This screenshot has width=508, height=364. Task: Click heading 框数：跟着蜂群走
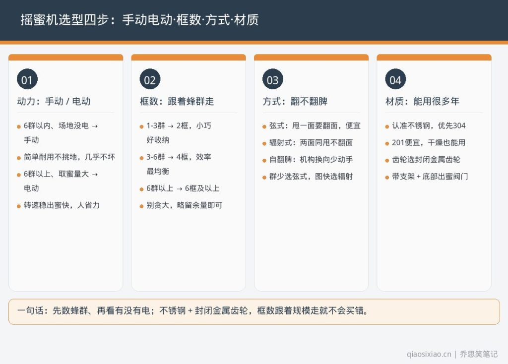[177, 101]
